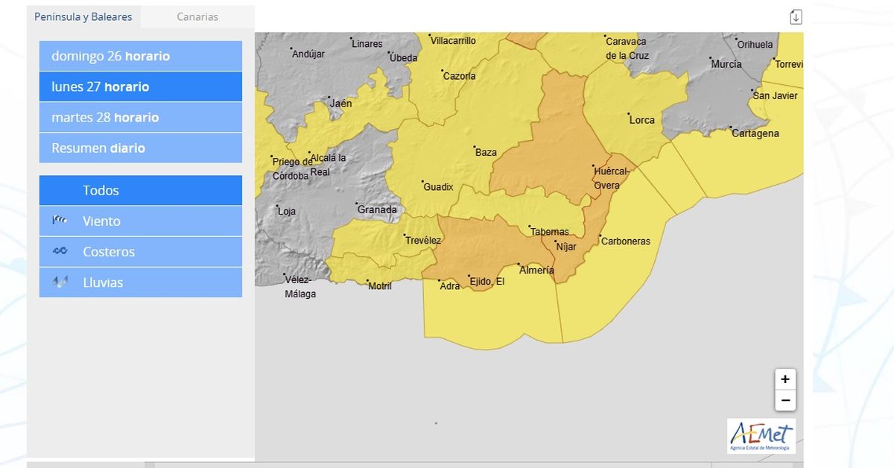Viewport: 894px width, 468px height.
Task: Click the San Javier label on map
Action: (x=776, y=96)
